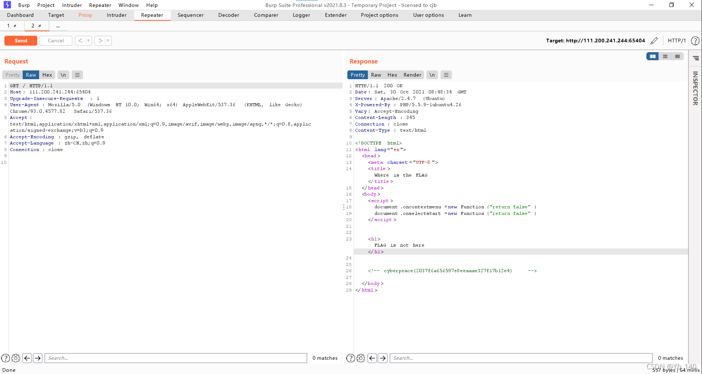Open request search help icon
The image size is (702, 374).
click(5, 358)
